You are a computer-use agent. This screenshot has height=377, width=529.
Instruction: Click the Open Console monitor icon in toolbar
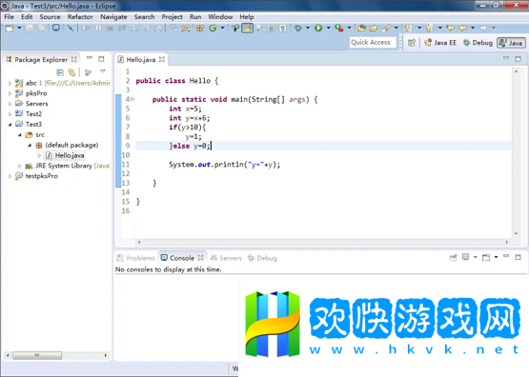(x=56, y=28)
